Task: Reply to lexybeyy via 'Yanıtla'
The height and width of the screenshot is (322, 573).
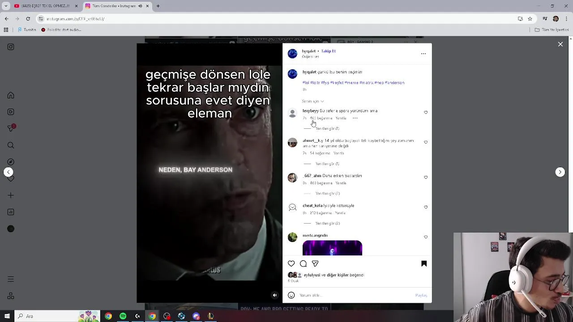Action: pyautogui.click(x=341, y=118)
